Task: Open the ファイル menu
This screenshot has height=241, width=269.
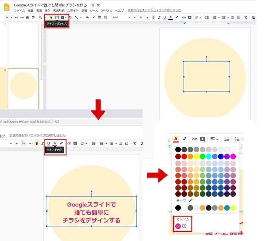Action: tap(19, 11)
